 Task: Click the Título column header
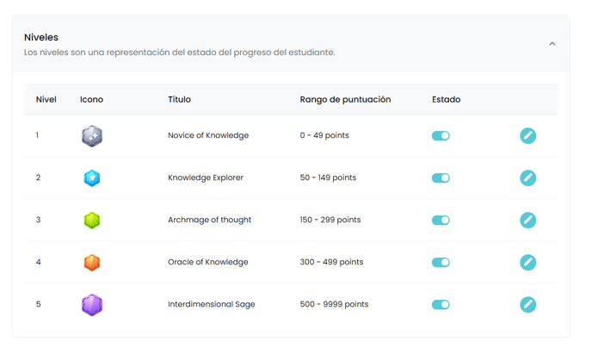point(179,99)
